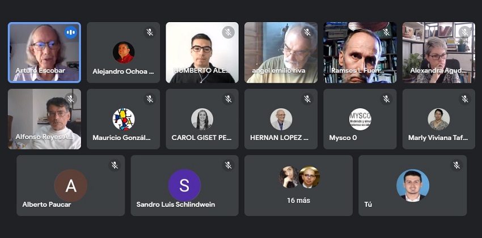This screenshot has height=238, width=482.
Task: Click muted mic icon on Marly Viviana Taf tile
Action: click(x=465, y=99)
